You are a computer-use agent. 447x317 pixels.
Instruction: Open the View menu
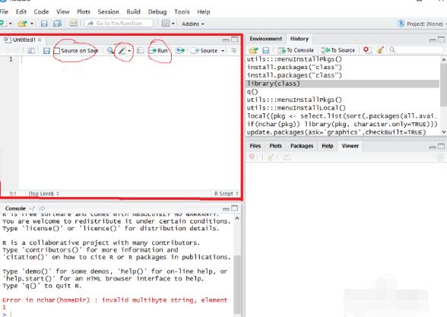coord(62,11)
